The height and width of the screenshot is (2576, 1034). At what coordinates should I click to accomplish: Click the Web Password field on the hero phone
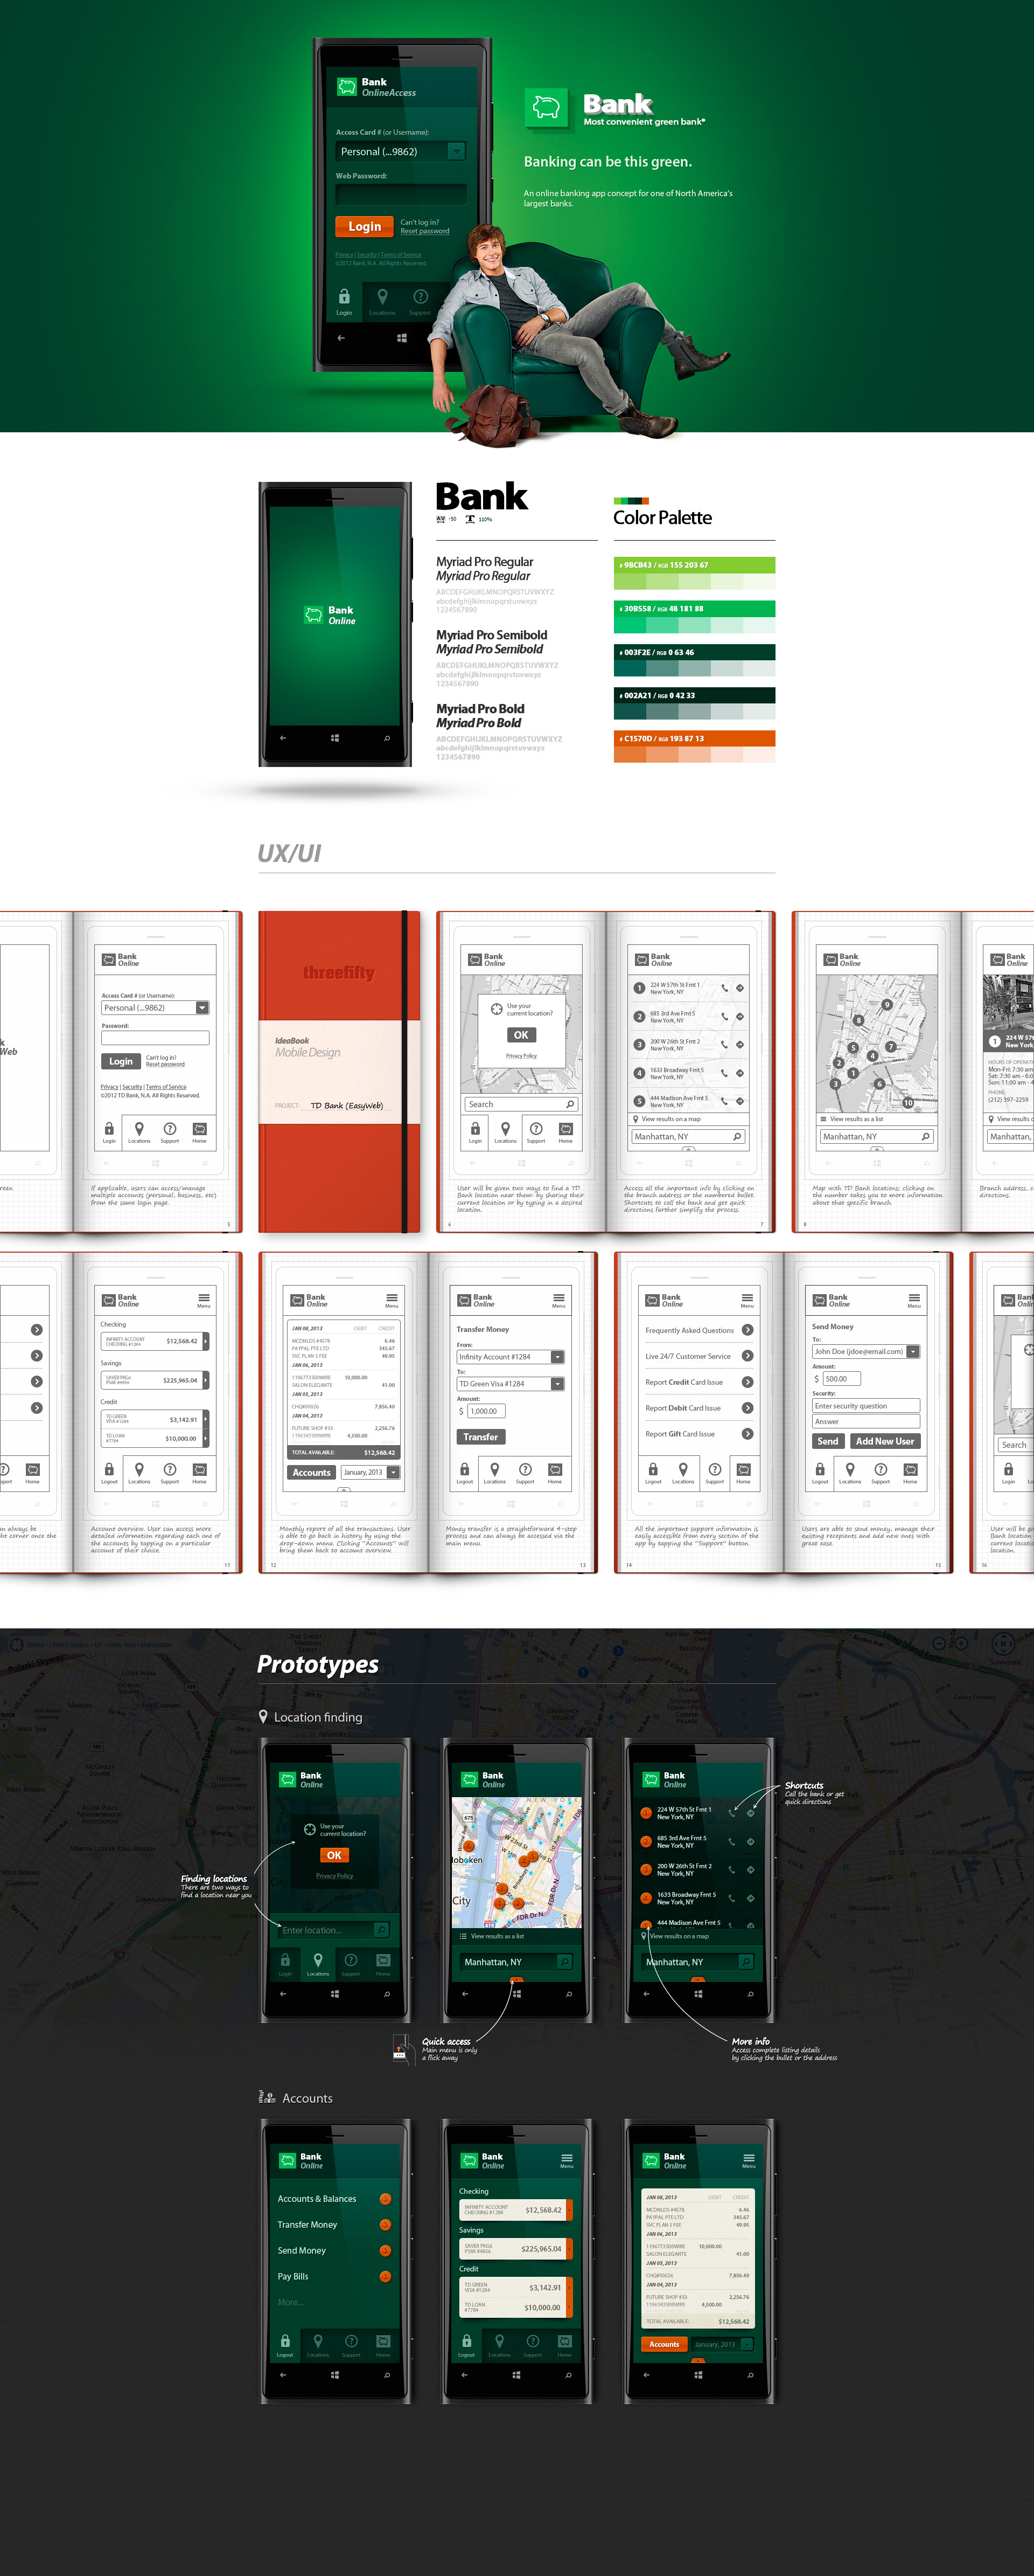[401, 194]
